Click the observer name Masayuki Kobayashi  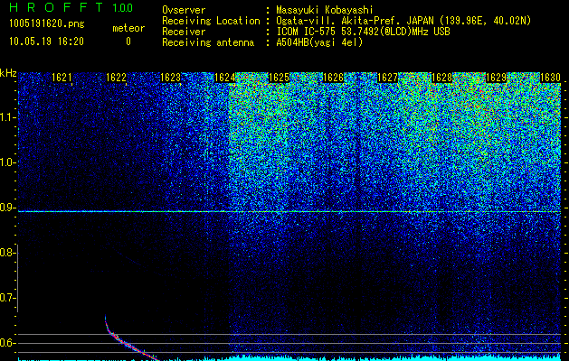[x=325, y=10]
